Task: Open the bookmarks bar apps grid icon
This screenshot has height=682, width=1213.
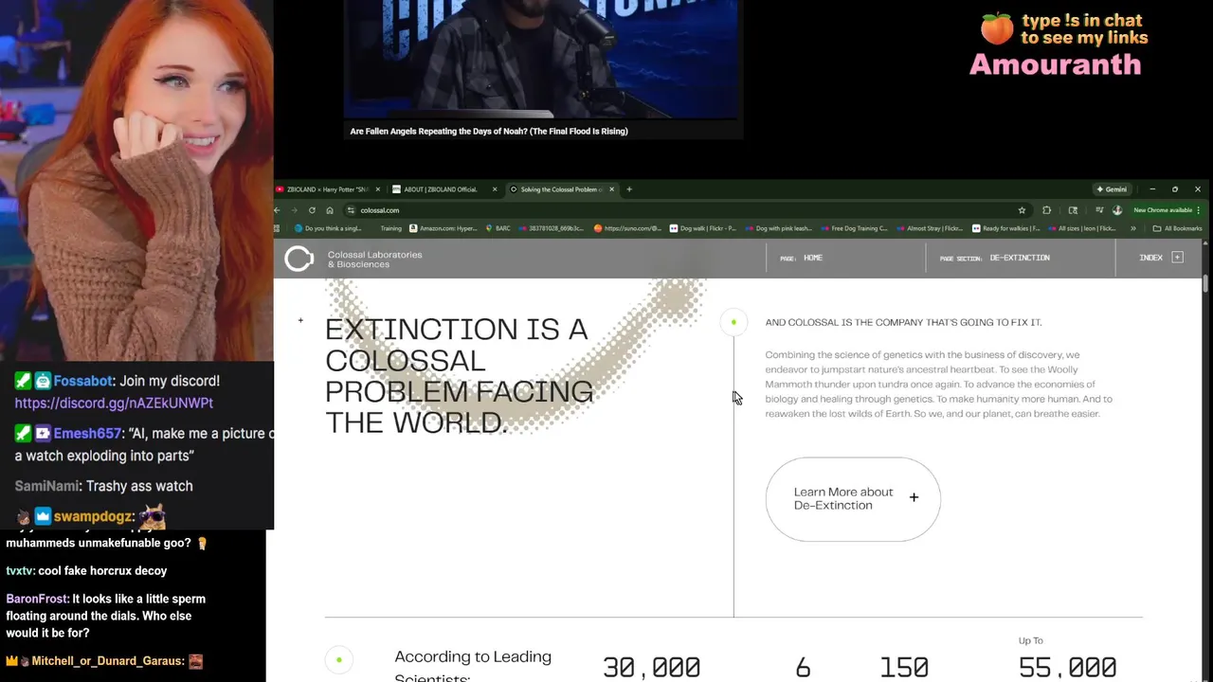Action: click(277, 228)
